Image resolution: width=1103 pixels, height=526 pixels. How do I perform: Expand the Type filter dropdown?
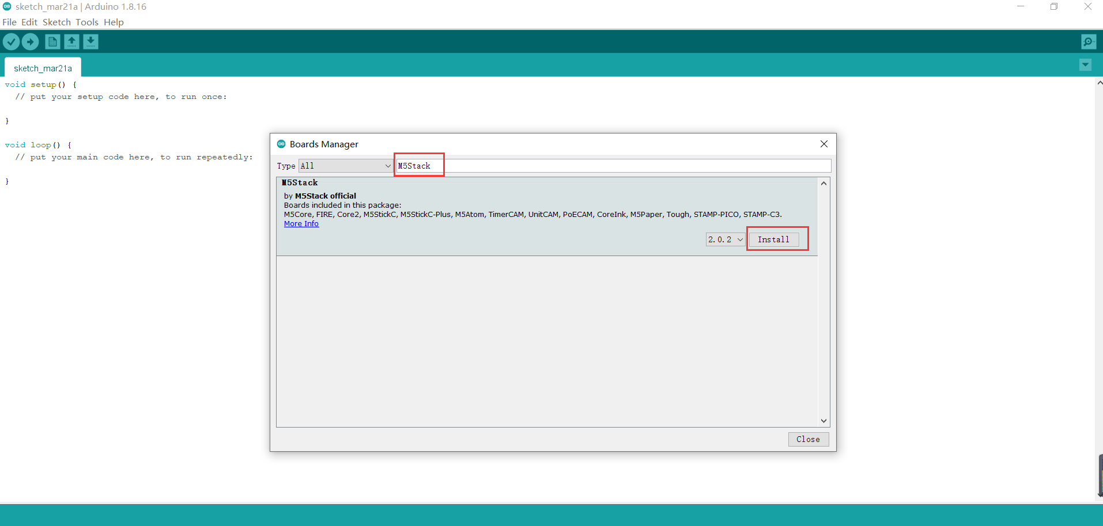345,166
